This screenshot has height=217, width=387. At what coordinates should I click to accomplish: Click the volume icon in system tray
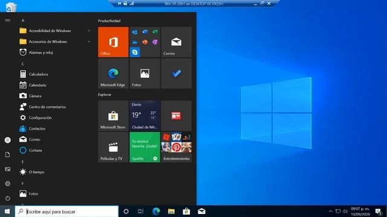(x=345, y=212)
